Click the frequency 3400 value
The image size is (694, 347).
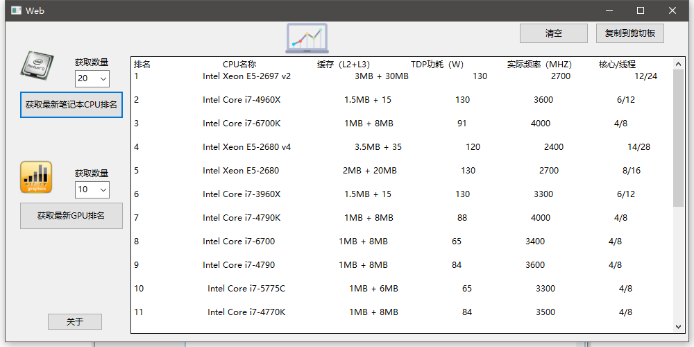click(x=534, y=242)
